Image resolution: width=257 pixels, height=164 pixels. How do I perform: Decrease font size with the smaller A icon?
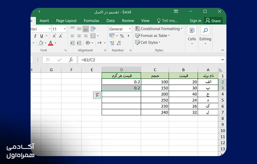click(x=61, y=36)
